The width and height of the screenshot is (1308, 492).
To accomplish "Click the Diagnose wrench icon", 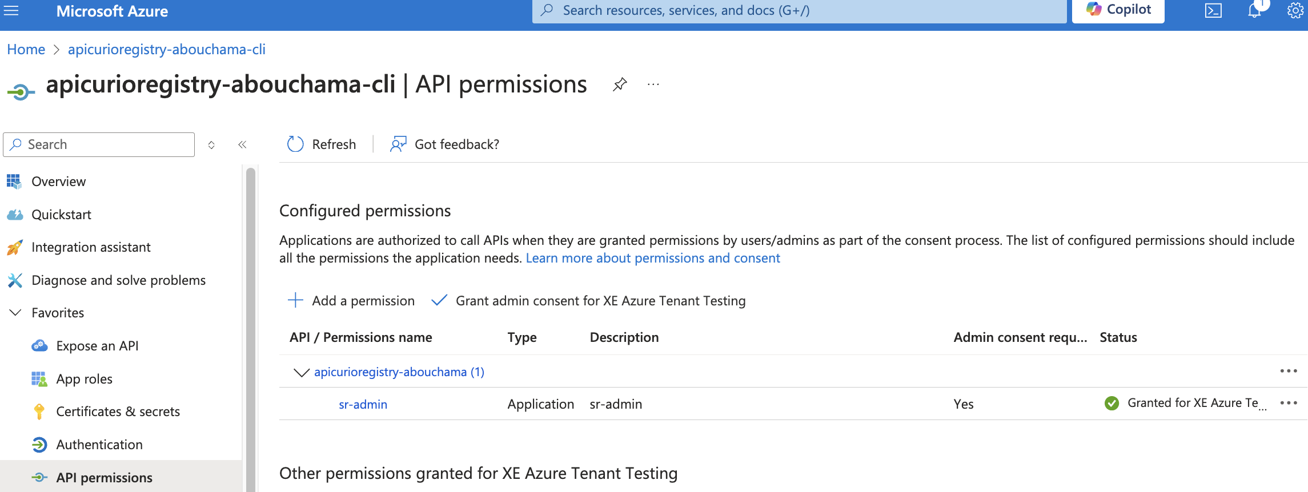I will [15, 280].
